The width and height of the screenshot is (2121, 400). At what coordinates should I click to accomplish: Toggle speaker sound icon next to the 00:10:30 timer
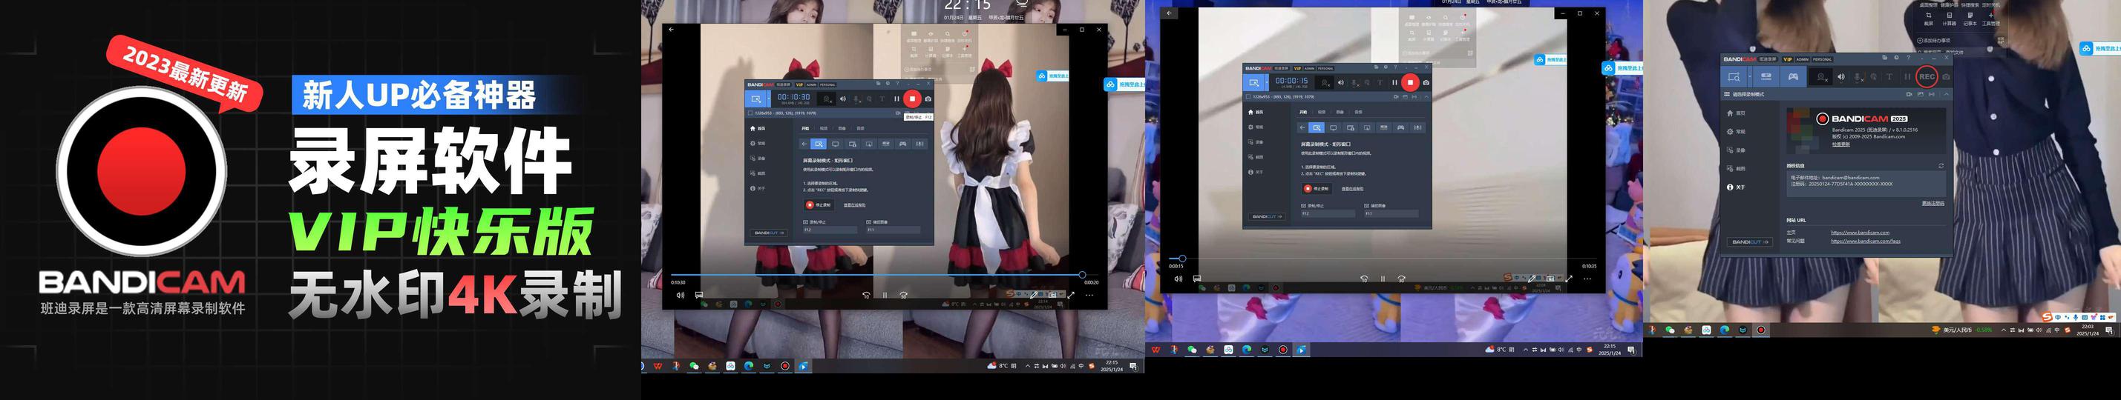point(842,99)
